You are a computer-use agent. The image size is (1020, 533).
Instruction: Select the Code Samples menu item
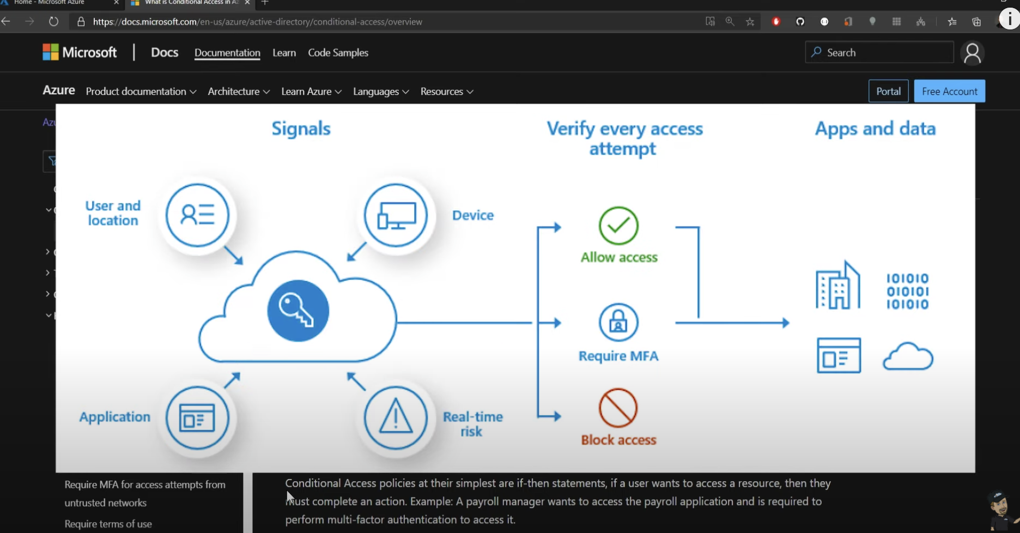pyautogui.click(x=338, y=53)
